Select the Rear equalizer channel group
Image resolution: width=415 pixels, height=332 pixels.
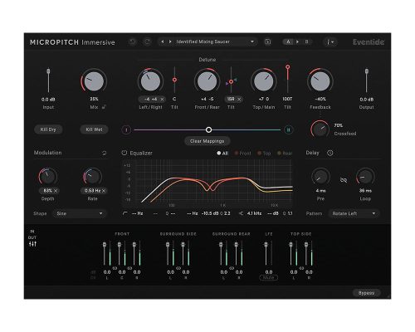click(285, 153)
